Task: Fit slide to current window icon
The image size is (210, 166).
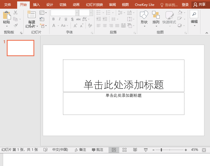Action: pos(204,150)
